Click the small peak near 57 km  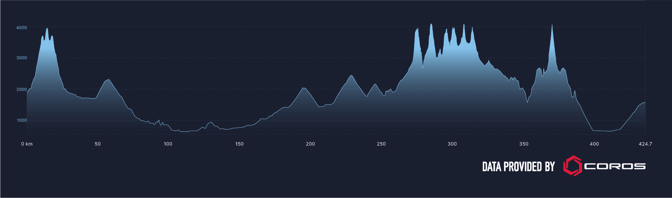(x=108, y=80)
